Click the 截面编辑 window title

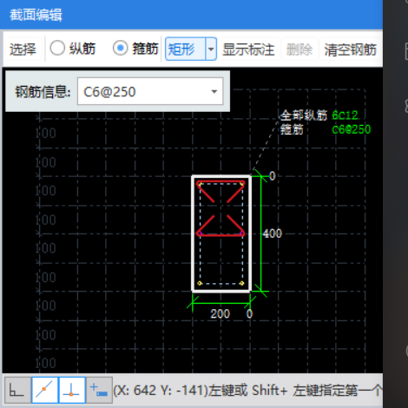[36, 15]
